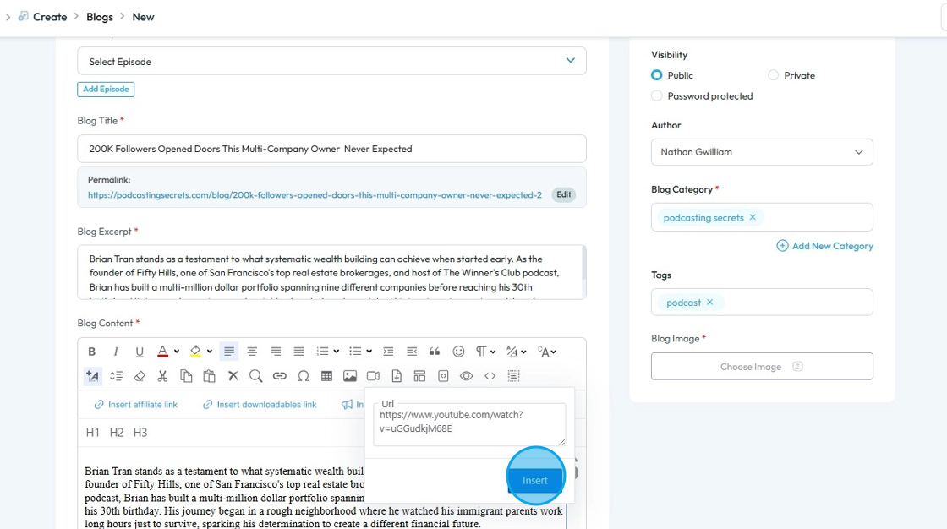Open the emoji picker
947x529 pixels.
(x=458, y=352)
